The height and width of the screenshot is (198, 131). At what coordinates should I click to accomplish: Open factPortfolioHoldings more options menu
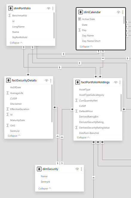click(120, 82)
